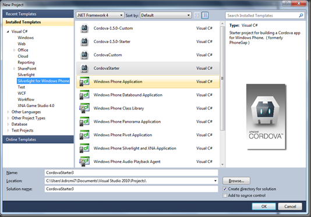Screen dimensions: 311x217
Task: Expand the SharePoint tree node
Action: pos(14,69)
